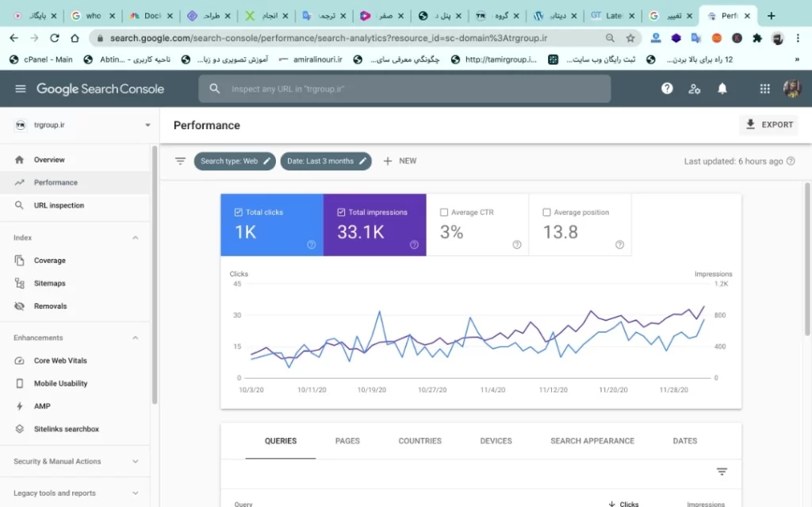The width and height of the screenshot is (812, 507).
Task: Open users and permissions icon
Action: pyautogui.click(x=695, y=89)
